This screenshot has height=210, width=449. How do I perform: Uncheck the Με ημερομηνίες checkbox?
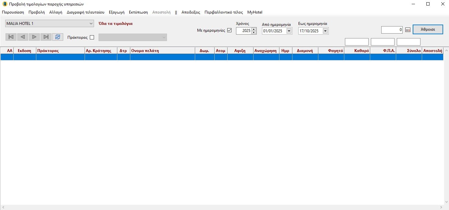point(230,31)
